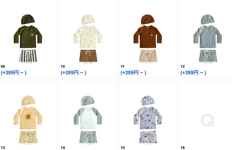232x150 pixels.
Task: Choose option 10 cream banana print set
Action: point(88,39)
